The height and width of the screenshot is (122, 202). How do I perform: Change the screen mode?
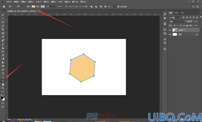3,107
